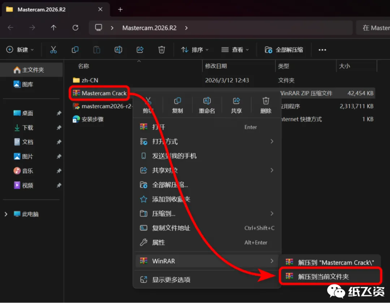Unpin 视频 via its pin icon

click(59, 185)
